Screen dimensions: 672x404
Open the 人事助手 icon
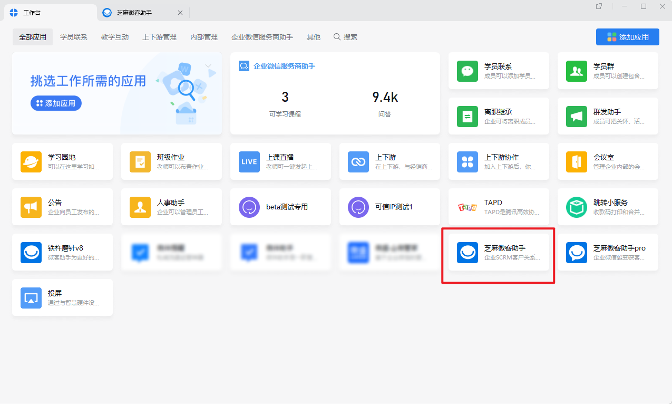pyautogui.click(x=140, y=207)
